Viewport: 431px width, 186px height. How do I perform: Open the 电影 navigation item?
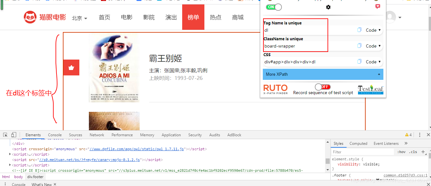[x=127, y=17]
